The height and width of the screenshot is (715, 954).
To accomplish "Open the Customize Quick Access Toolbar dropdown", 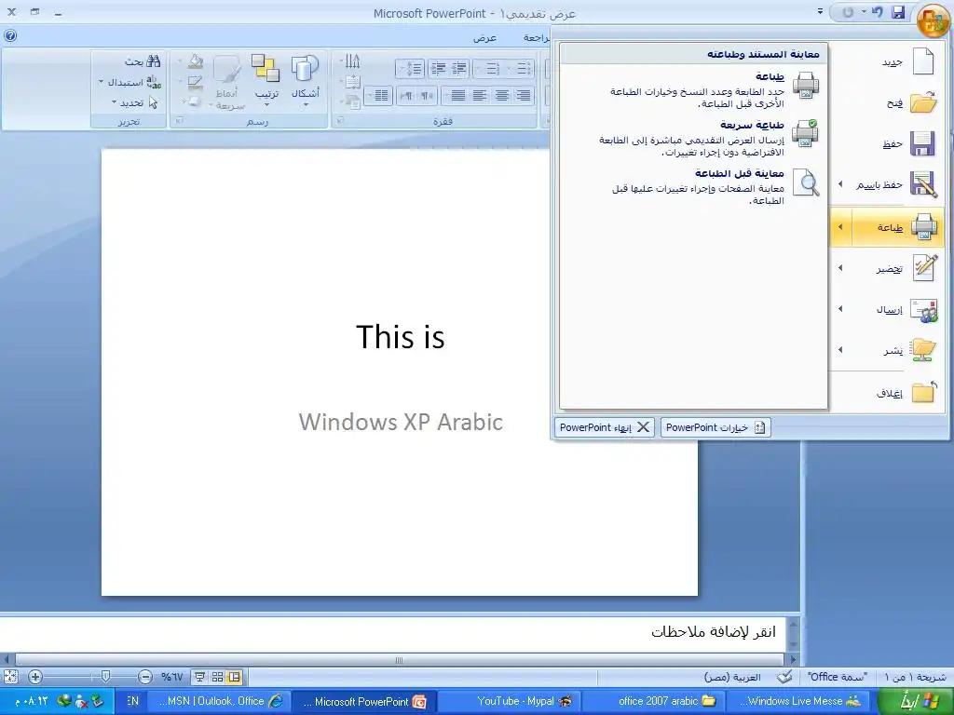I will 820,12.
